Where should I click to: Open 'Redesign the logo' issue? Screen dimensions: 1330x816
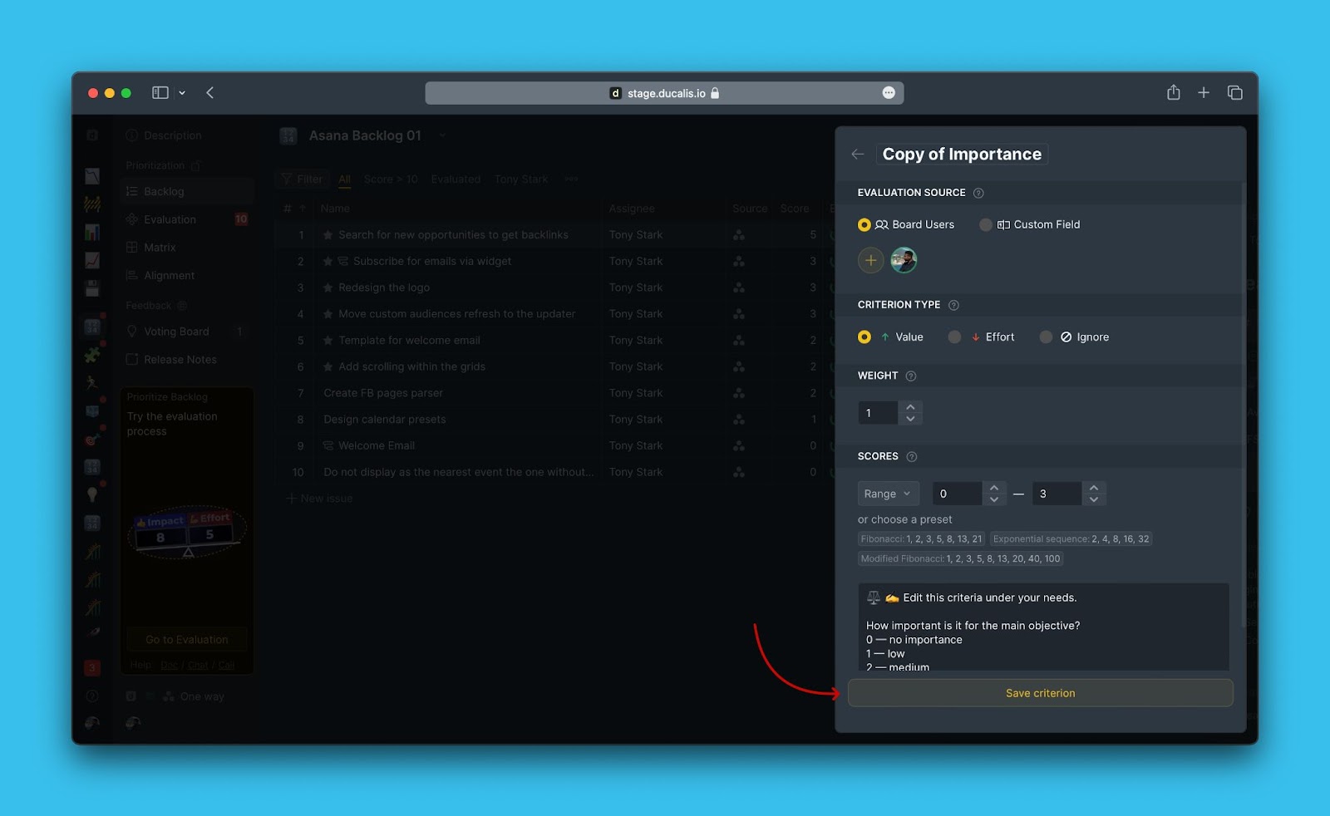(x=384, y=288)
